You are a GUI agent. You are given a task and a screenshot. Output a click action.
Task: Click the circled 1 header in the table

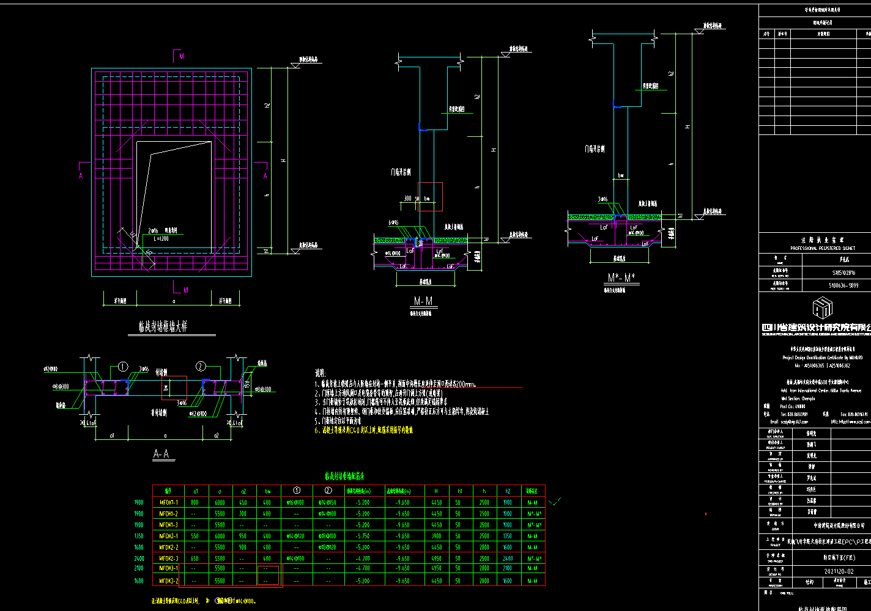[297, 490]
